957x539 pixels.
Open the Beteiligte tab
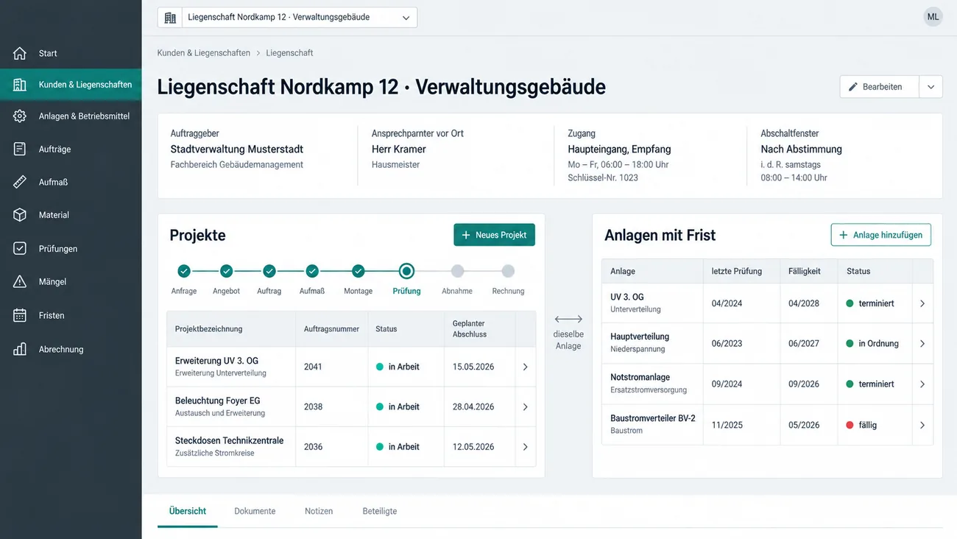(380, 511)
